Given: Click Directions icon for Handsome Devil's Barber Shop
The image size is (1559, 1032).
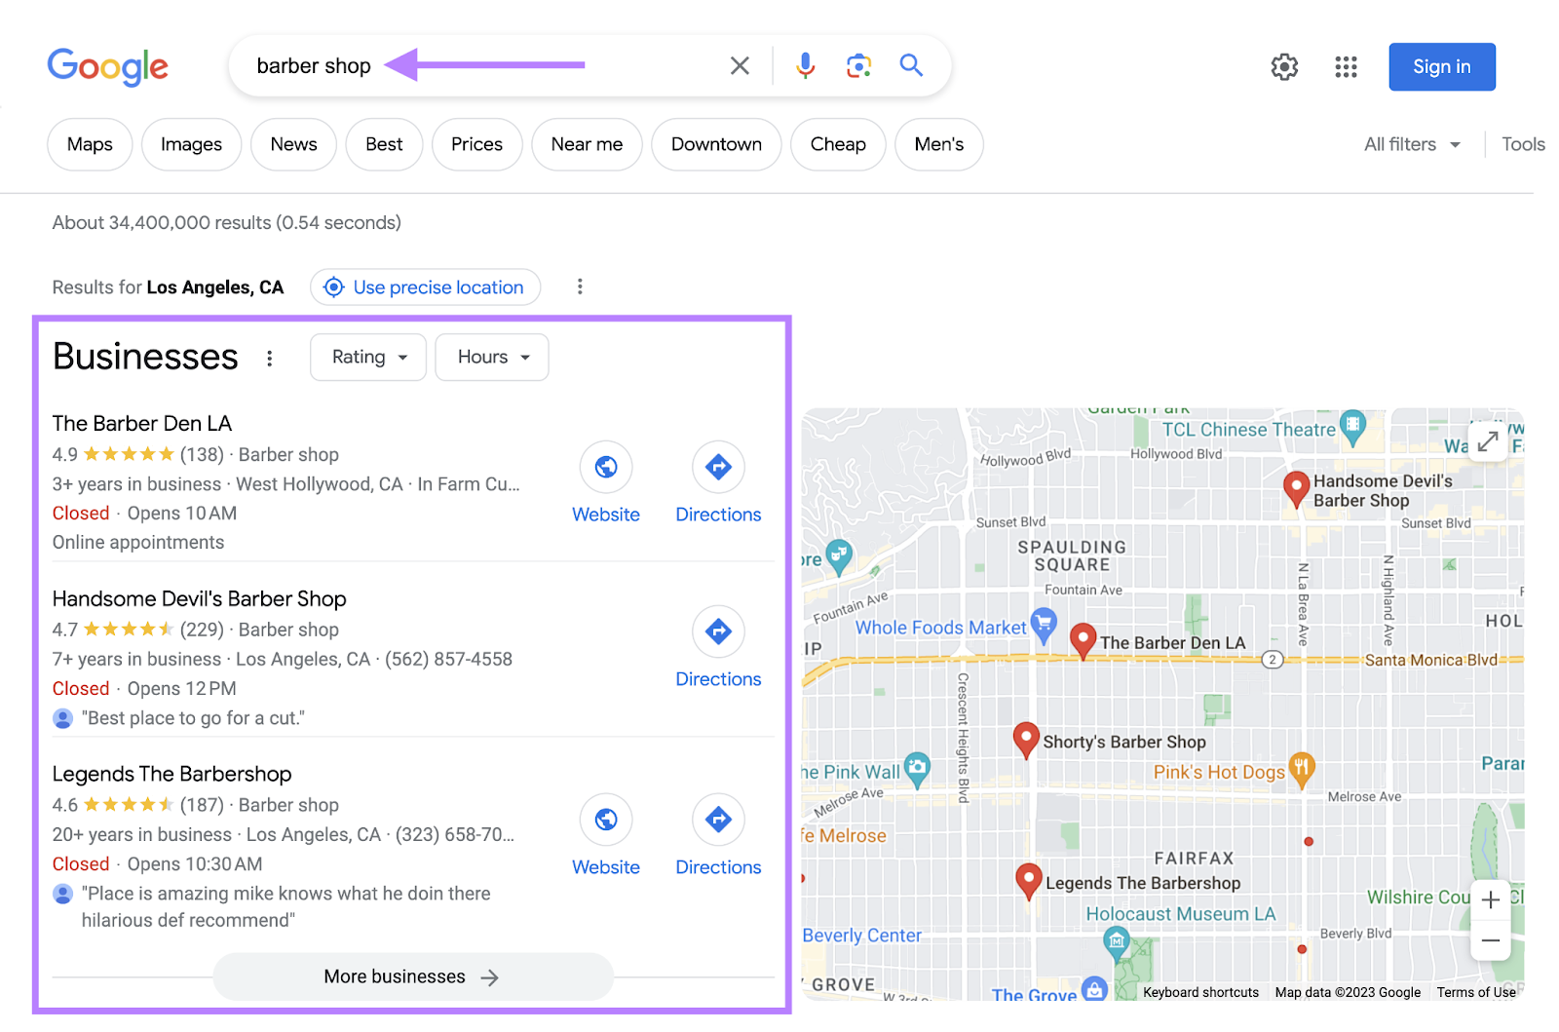Looking at the screenshot, I should [x=718, y=631].
